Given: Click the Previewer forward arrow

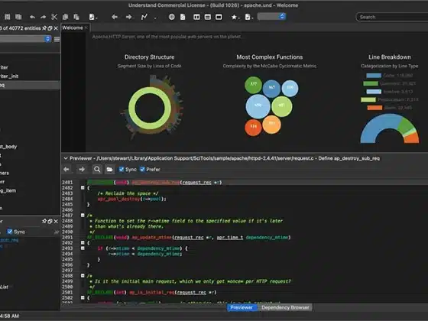Looking at the screenshot, I should click(x=82, y=170).
